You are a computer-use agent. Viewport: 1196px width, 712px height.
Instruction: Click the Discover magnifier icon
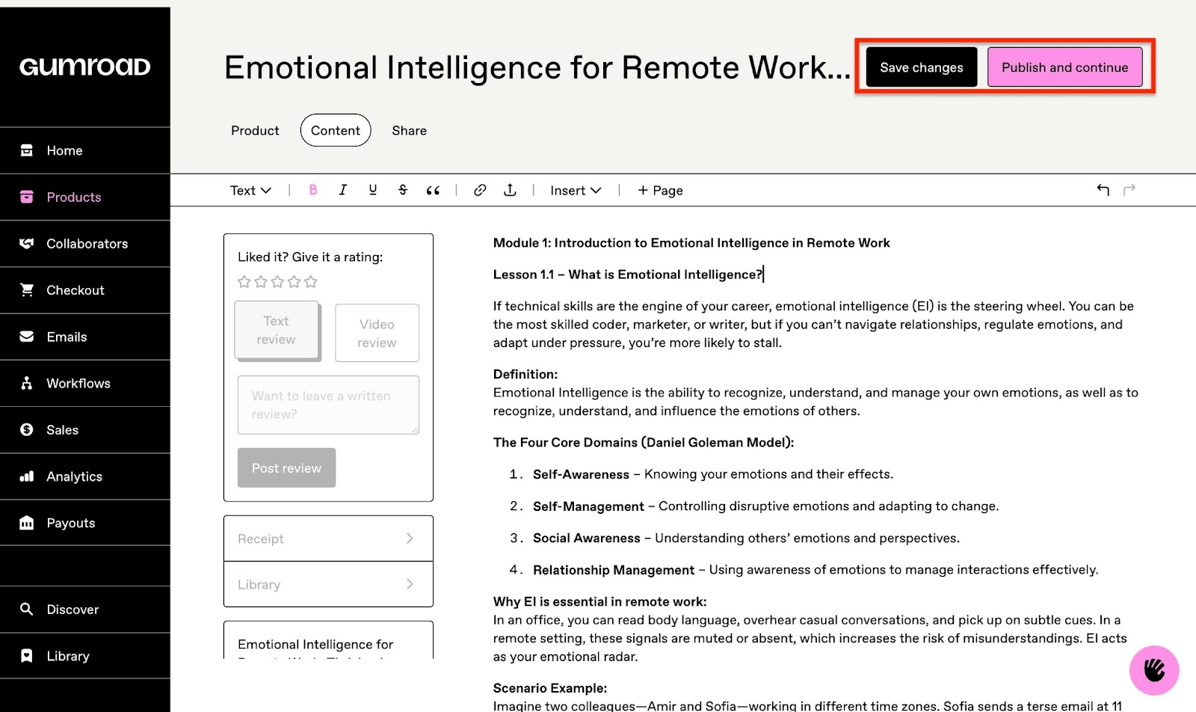[27, 609]
